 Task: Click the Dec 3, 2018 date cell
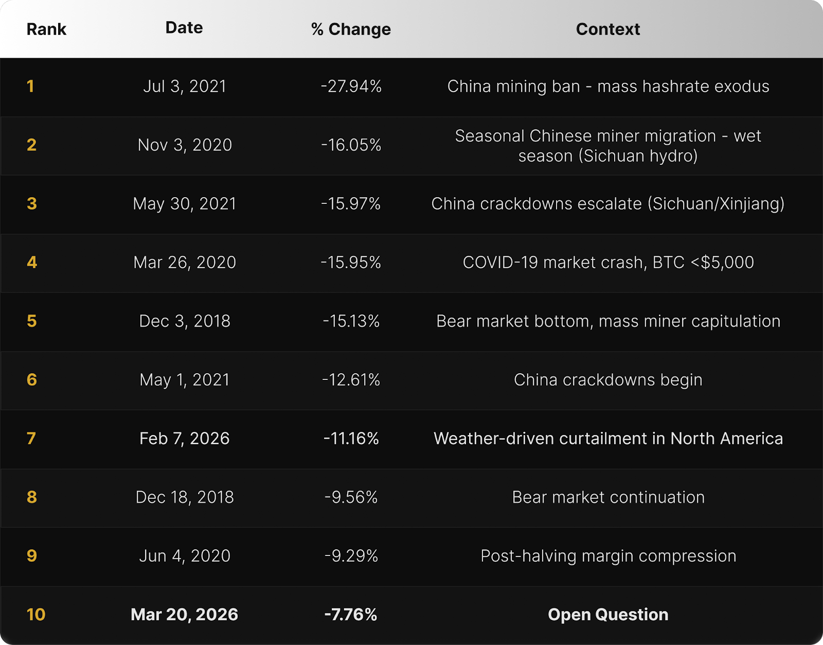pyautogui.click(x=185, y=321)
